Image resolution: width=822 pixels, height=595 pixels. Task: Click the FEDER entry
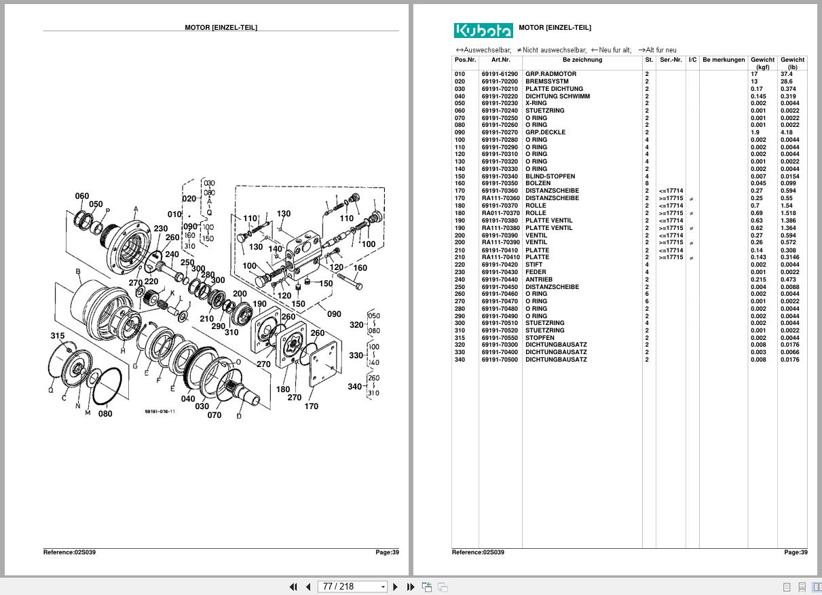coord(536,272)
